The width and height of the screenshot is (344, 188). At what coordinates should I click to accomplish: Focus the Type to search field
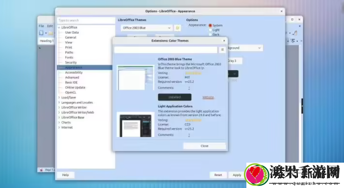coord(86,20)
